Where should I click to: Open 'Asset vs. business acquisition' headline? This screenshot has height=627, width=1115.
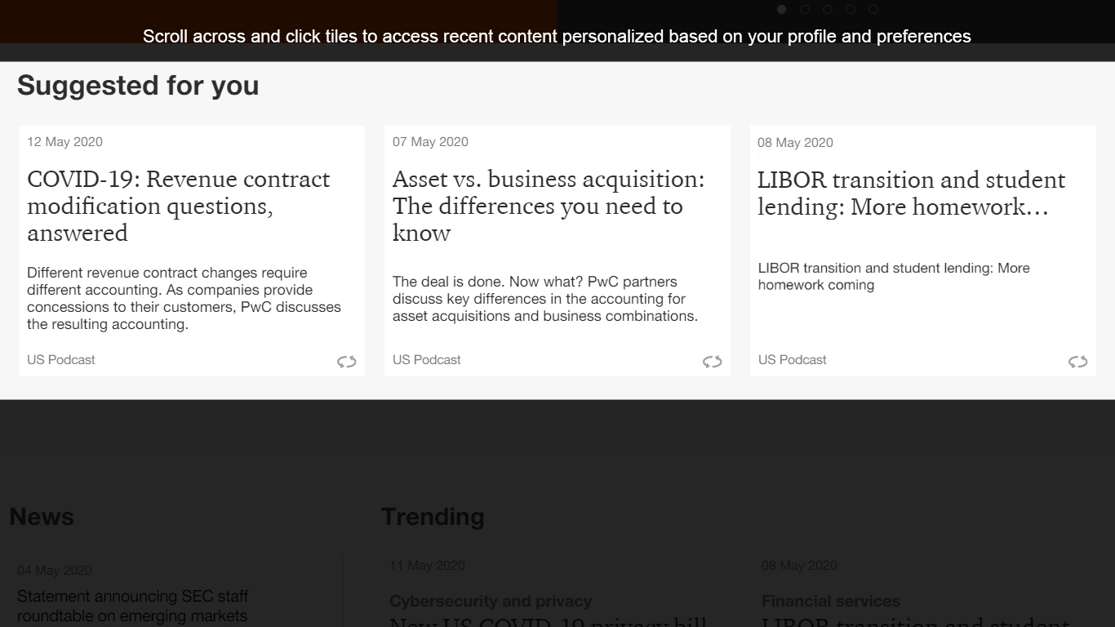[548, 206]
